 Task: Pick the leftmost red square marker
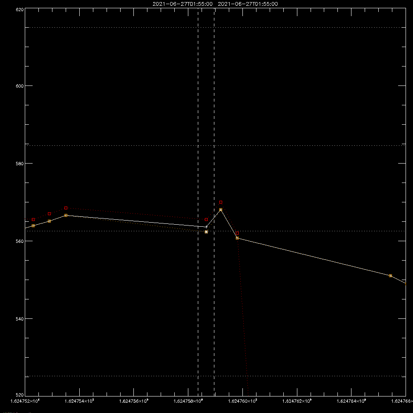pos(33,219)
